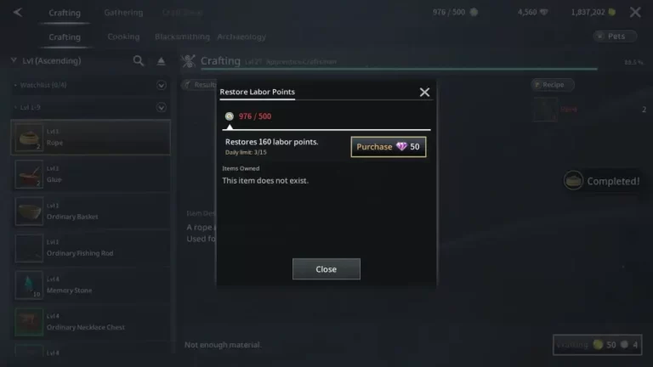Screen dimensions: 653x367
Task: Switch to the Gathering tab
Action: coord(123,13)
